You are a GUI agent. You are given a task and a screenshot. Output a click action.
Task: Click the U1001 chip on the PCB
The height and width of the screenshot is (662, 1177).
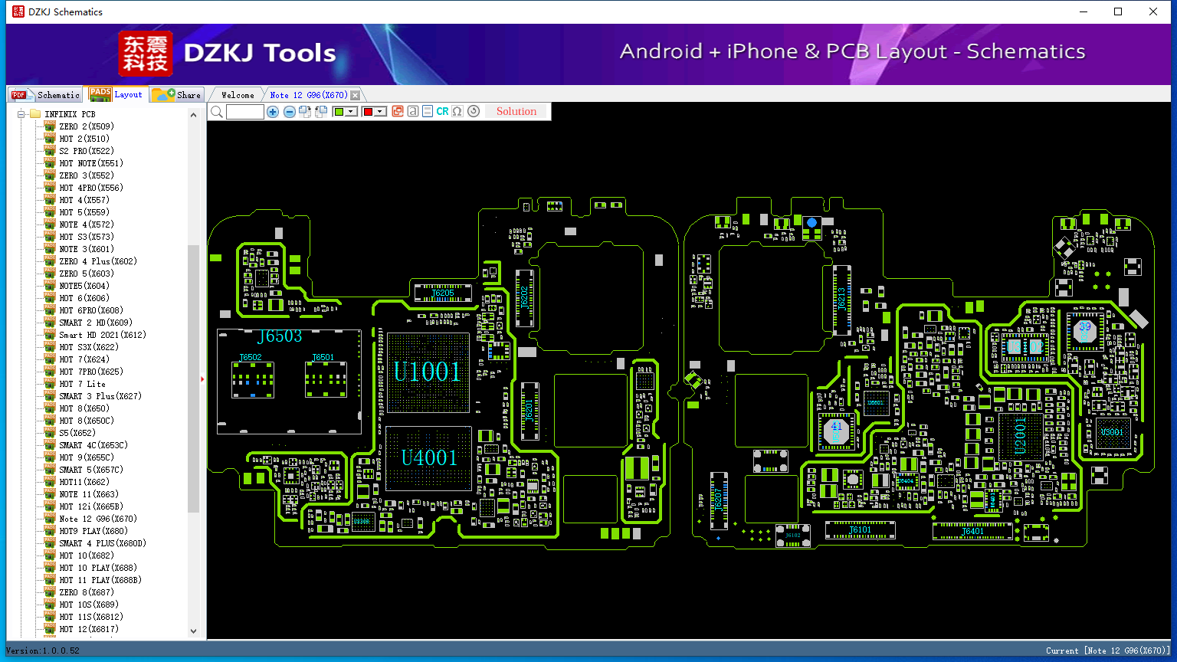coord(428,372)
